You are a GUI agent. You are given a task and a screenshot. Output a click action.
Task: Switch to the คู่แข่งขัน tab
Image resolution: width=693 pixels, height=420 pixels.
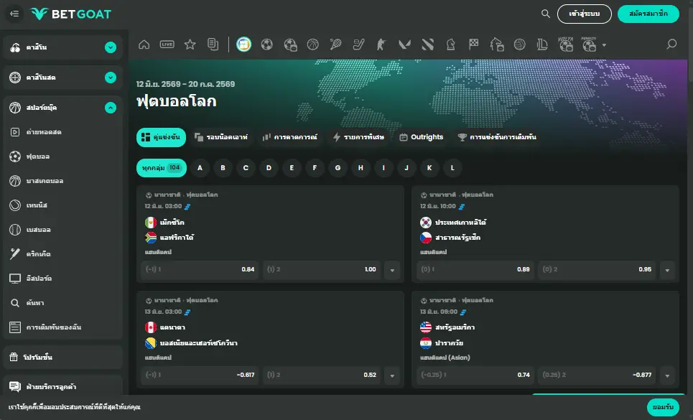click(x=161, y=137)
